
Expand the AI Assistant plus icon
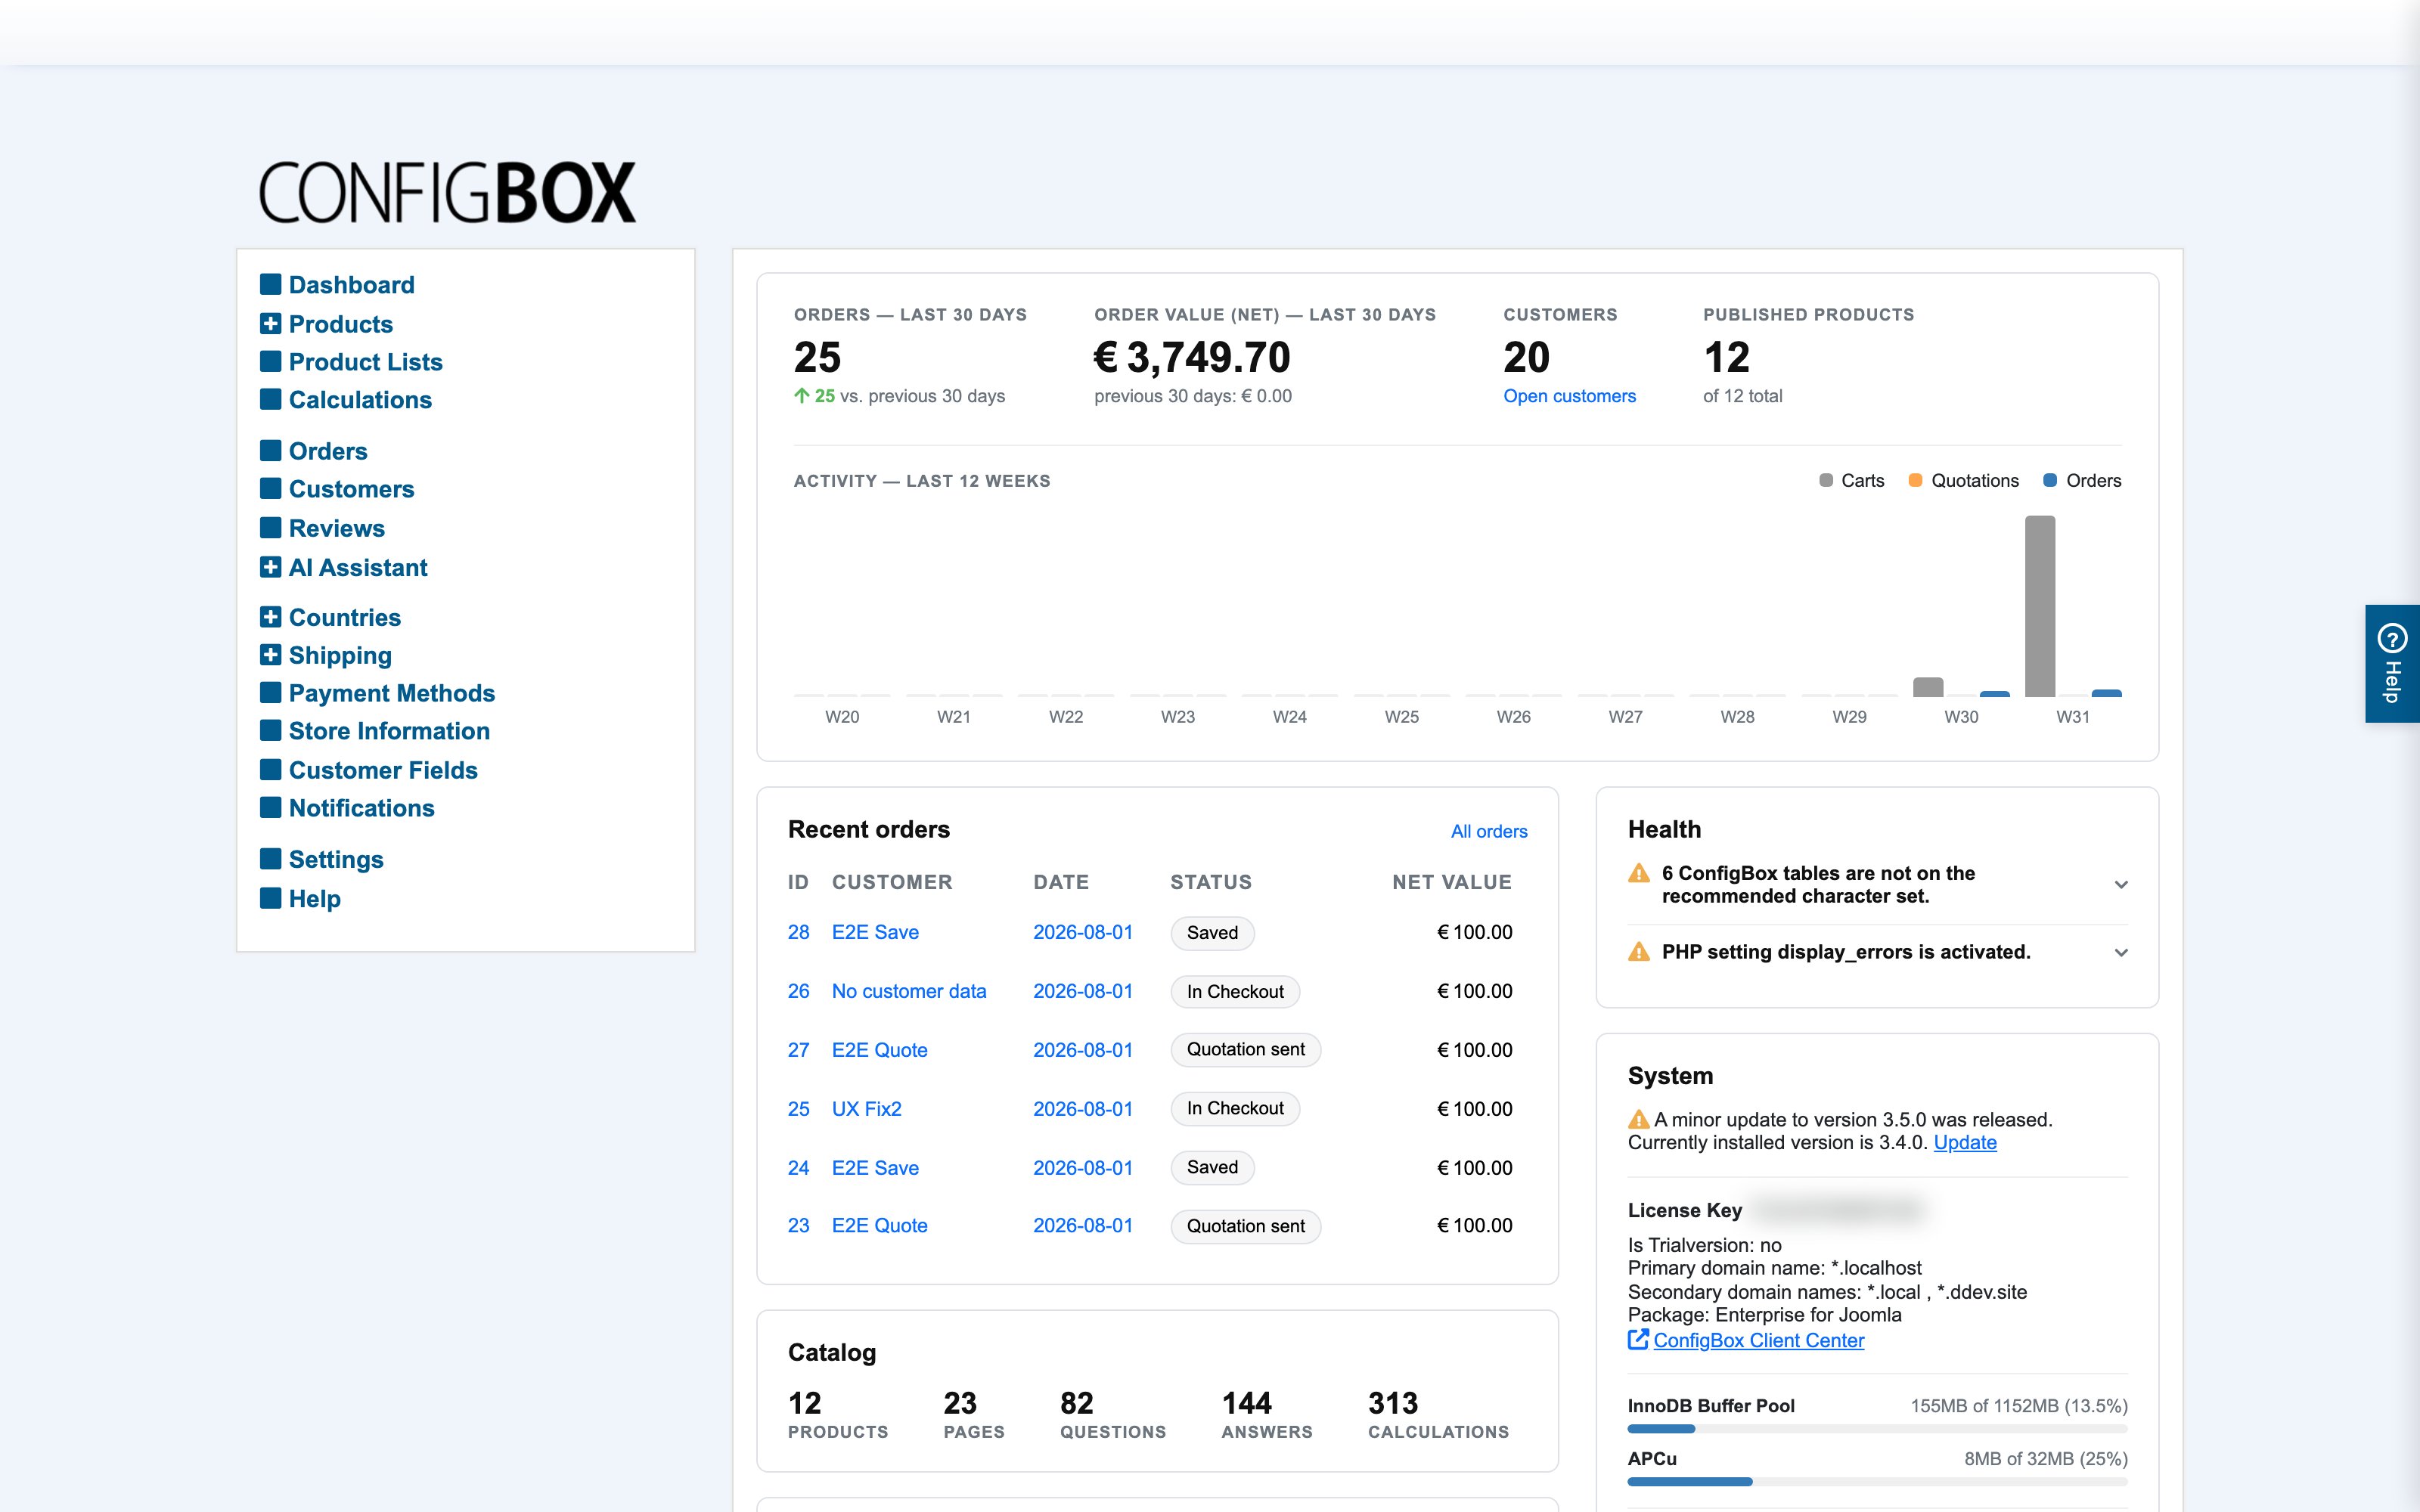[x=270, y=567]
